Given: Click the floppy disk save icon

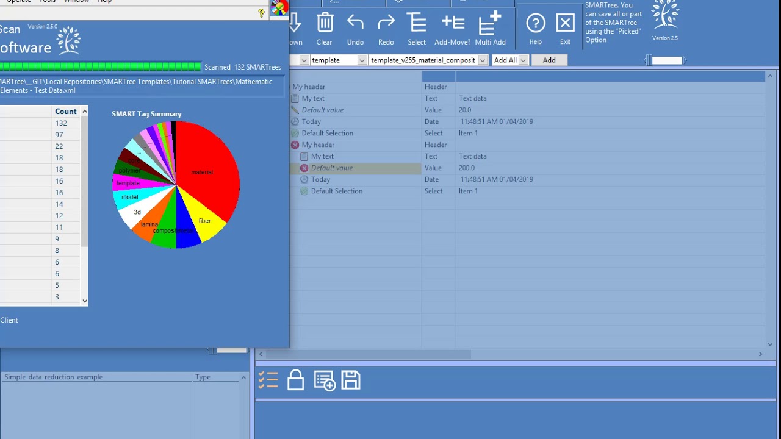Looking at the screenshot, I should coord(351,380).
